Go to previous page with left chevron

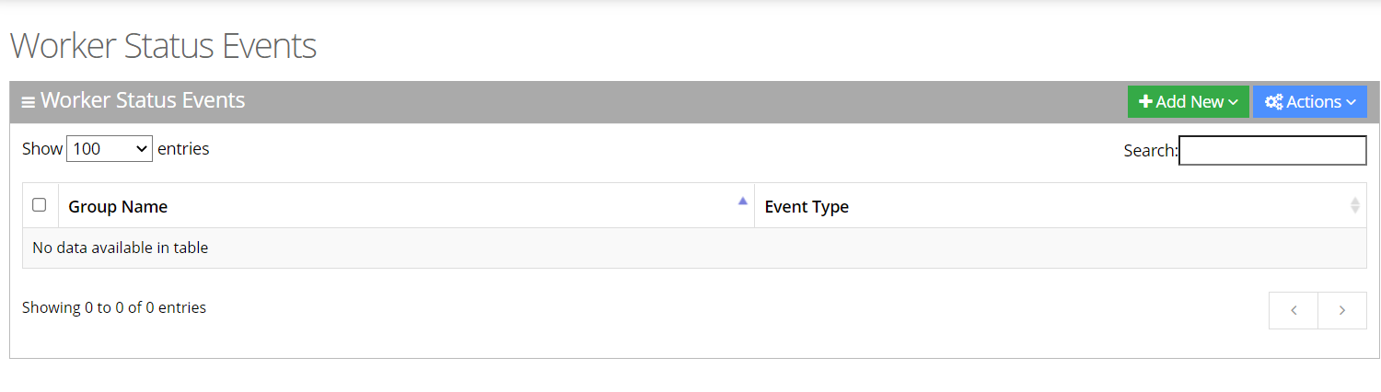click(x=1294, y=310)
